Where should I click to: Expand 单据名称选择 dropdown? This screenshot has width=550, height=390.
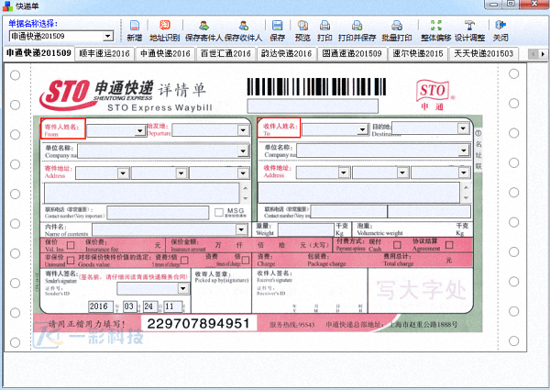(108, 36)
